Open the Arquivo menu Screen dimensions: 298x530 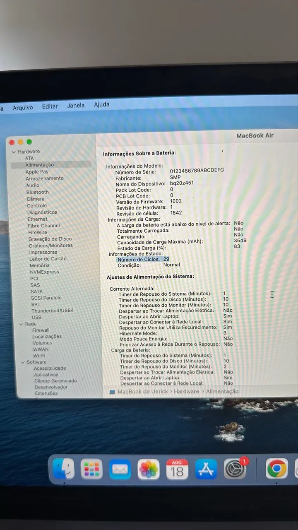pos(23,107)
